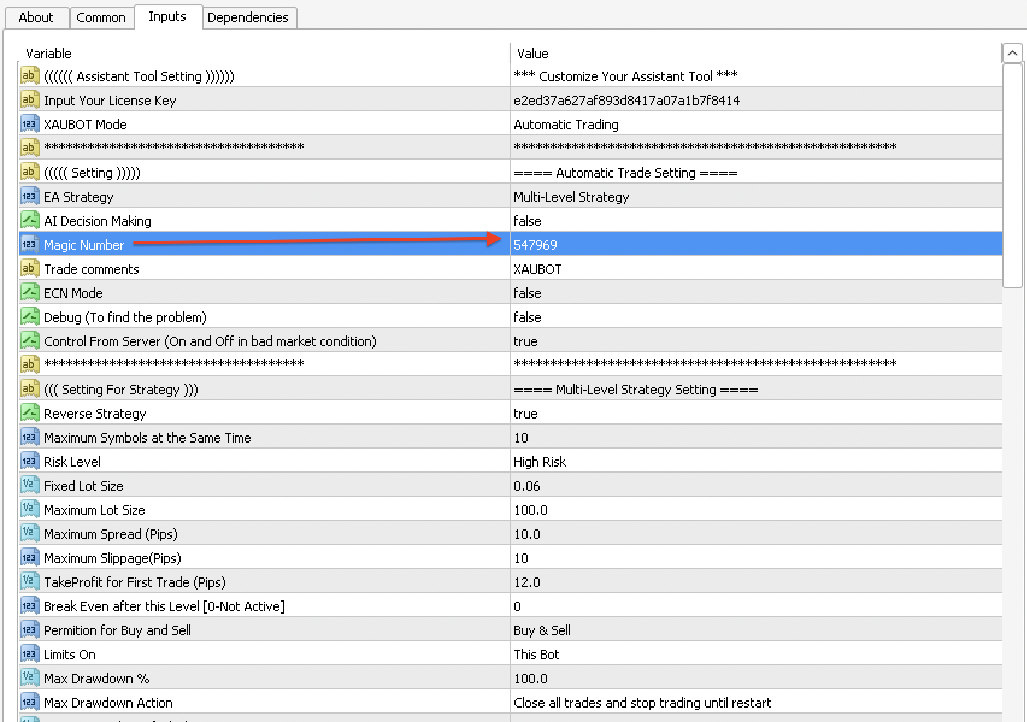This screenshot has width=1027, height=722.
Task: Select the Trade comments variable label
Action: (x=92, y=269)
